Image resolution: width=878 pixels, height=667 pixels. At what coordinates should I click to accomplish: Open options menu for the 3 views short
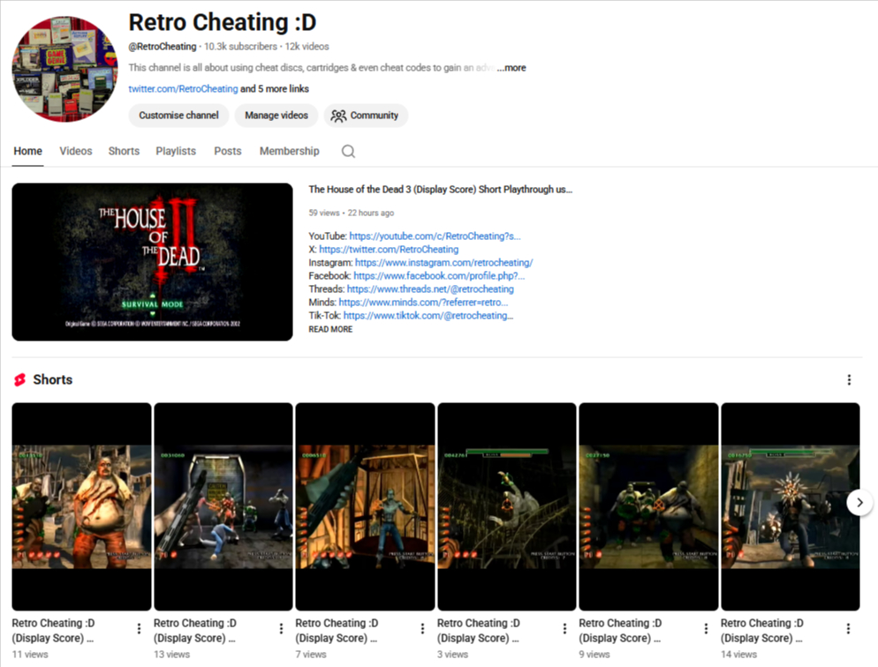(x=564, y=628)
